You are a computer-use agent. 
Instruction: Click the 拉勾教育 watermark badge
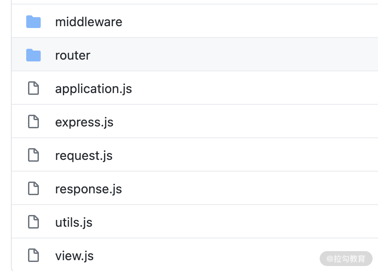tap(346, 259)
